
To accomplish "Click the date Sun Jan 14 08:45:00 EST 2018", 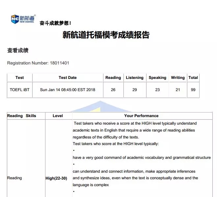I will 68,90.
